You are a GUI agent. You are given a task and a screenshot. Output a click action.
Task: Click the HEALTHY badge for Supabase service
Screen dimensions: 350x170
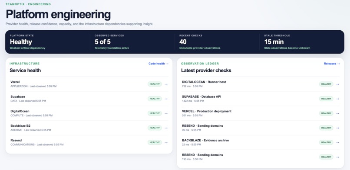tap(155, 99)
